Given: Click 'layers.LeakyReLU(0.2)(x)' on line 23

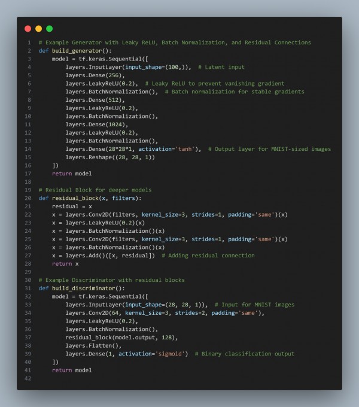Looking at the screenshot, I should (105, 223).
